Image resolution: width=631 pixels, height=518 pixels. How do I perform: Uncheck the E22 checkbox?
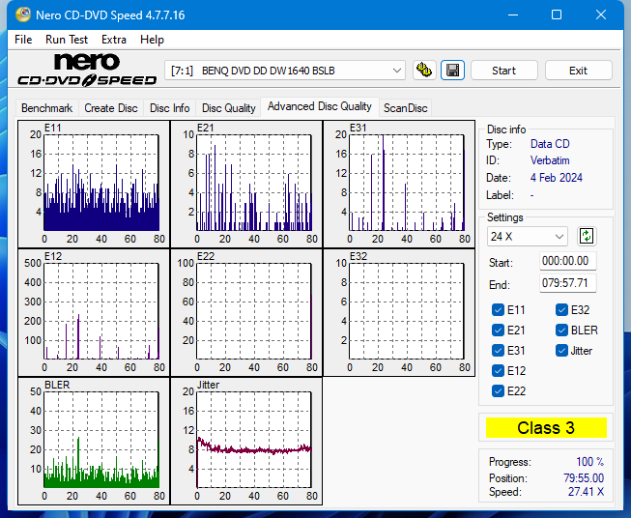pos(498,390)
